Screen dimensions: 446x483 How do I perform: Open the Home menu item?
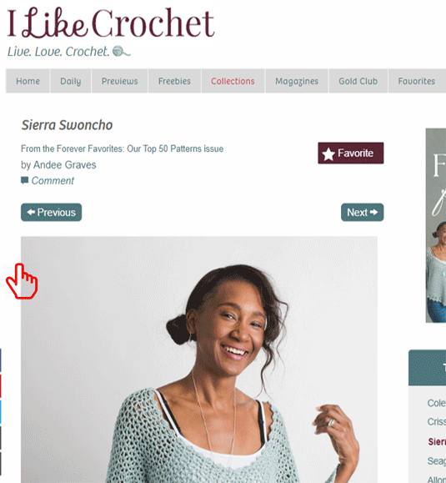pos(28,81)
